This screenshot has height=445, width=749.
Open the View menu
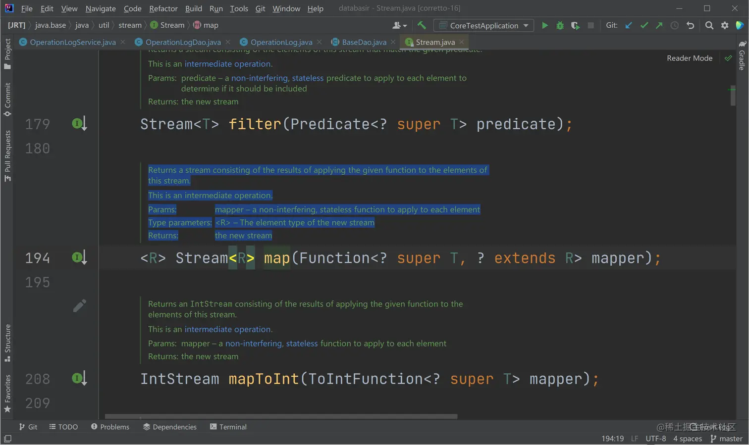(x=69, y=8)
